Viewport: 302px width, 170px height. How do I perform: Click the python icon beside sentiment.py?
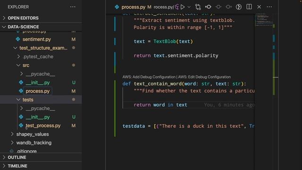click(18, 39)
